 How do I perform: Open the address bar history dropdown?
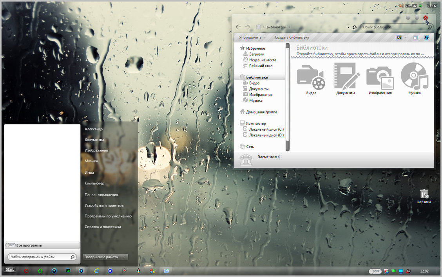[x=348, y=27]
